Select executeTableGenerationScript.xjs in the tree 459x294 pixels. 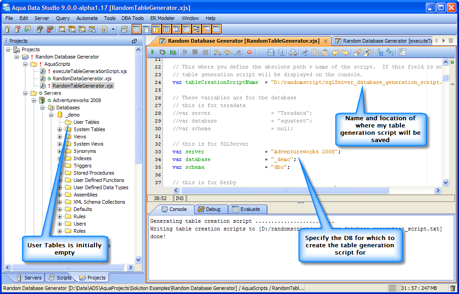pos(89,71)
